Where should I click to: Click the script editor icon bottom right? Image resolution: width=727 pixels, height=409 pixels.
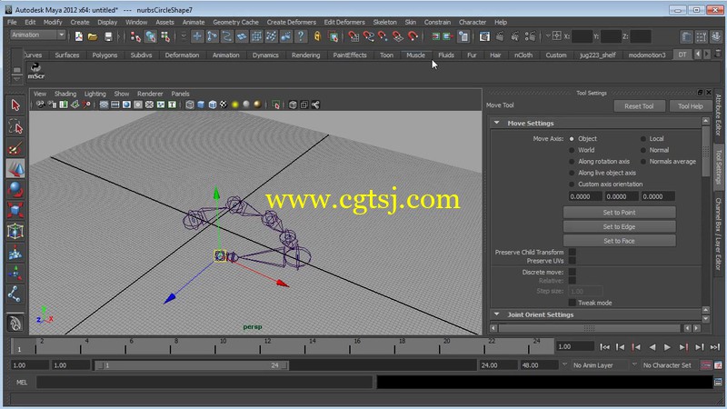pyautogui.click(x=718, y=383)
